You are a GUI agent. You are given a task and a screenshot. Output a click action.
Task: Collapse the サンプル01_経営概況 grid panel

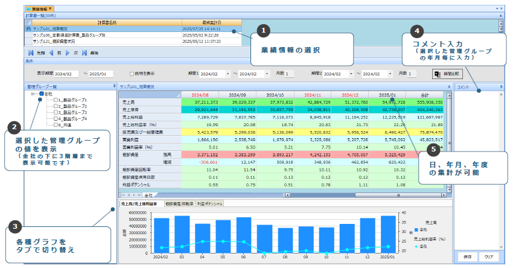tap(449, 86)
